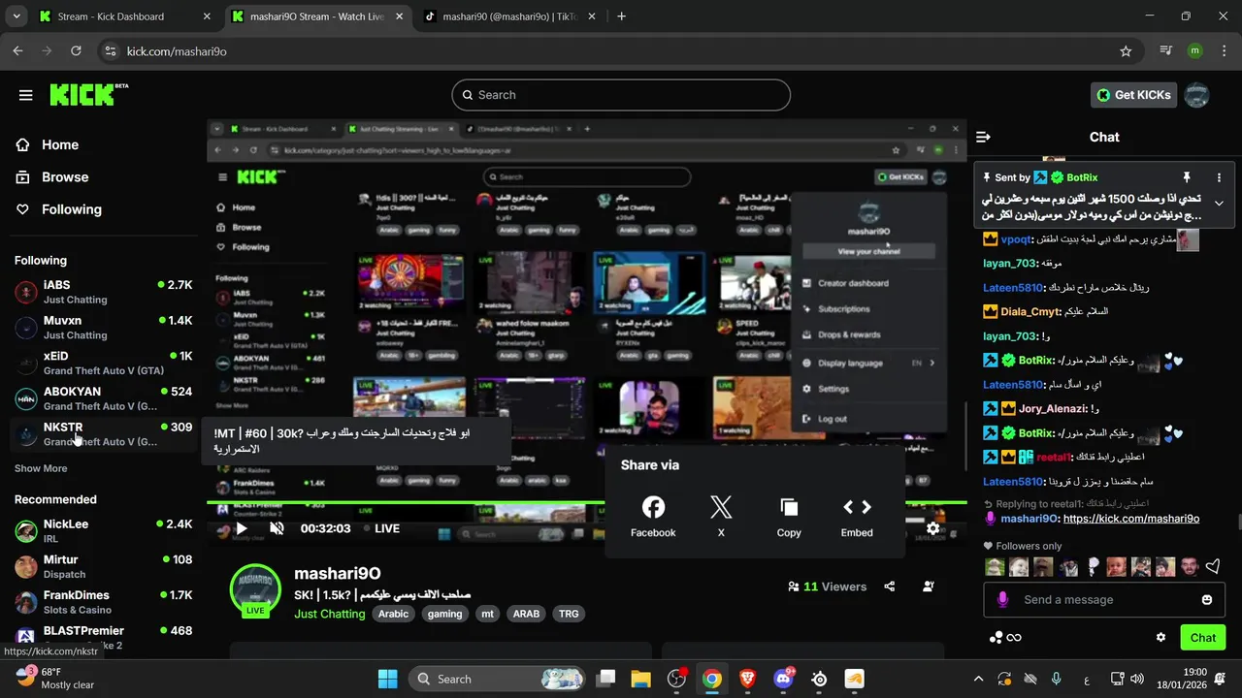Screen dimensions: 1242x698
Task: Reload the browser page
Action: (x=77, y=51)
